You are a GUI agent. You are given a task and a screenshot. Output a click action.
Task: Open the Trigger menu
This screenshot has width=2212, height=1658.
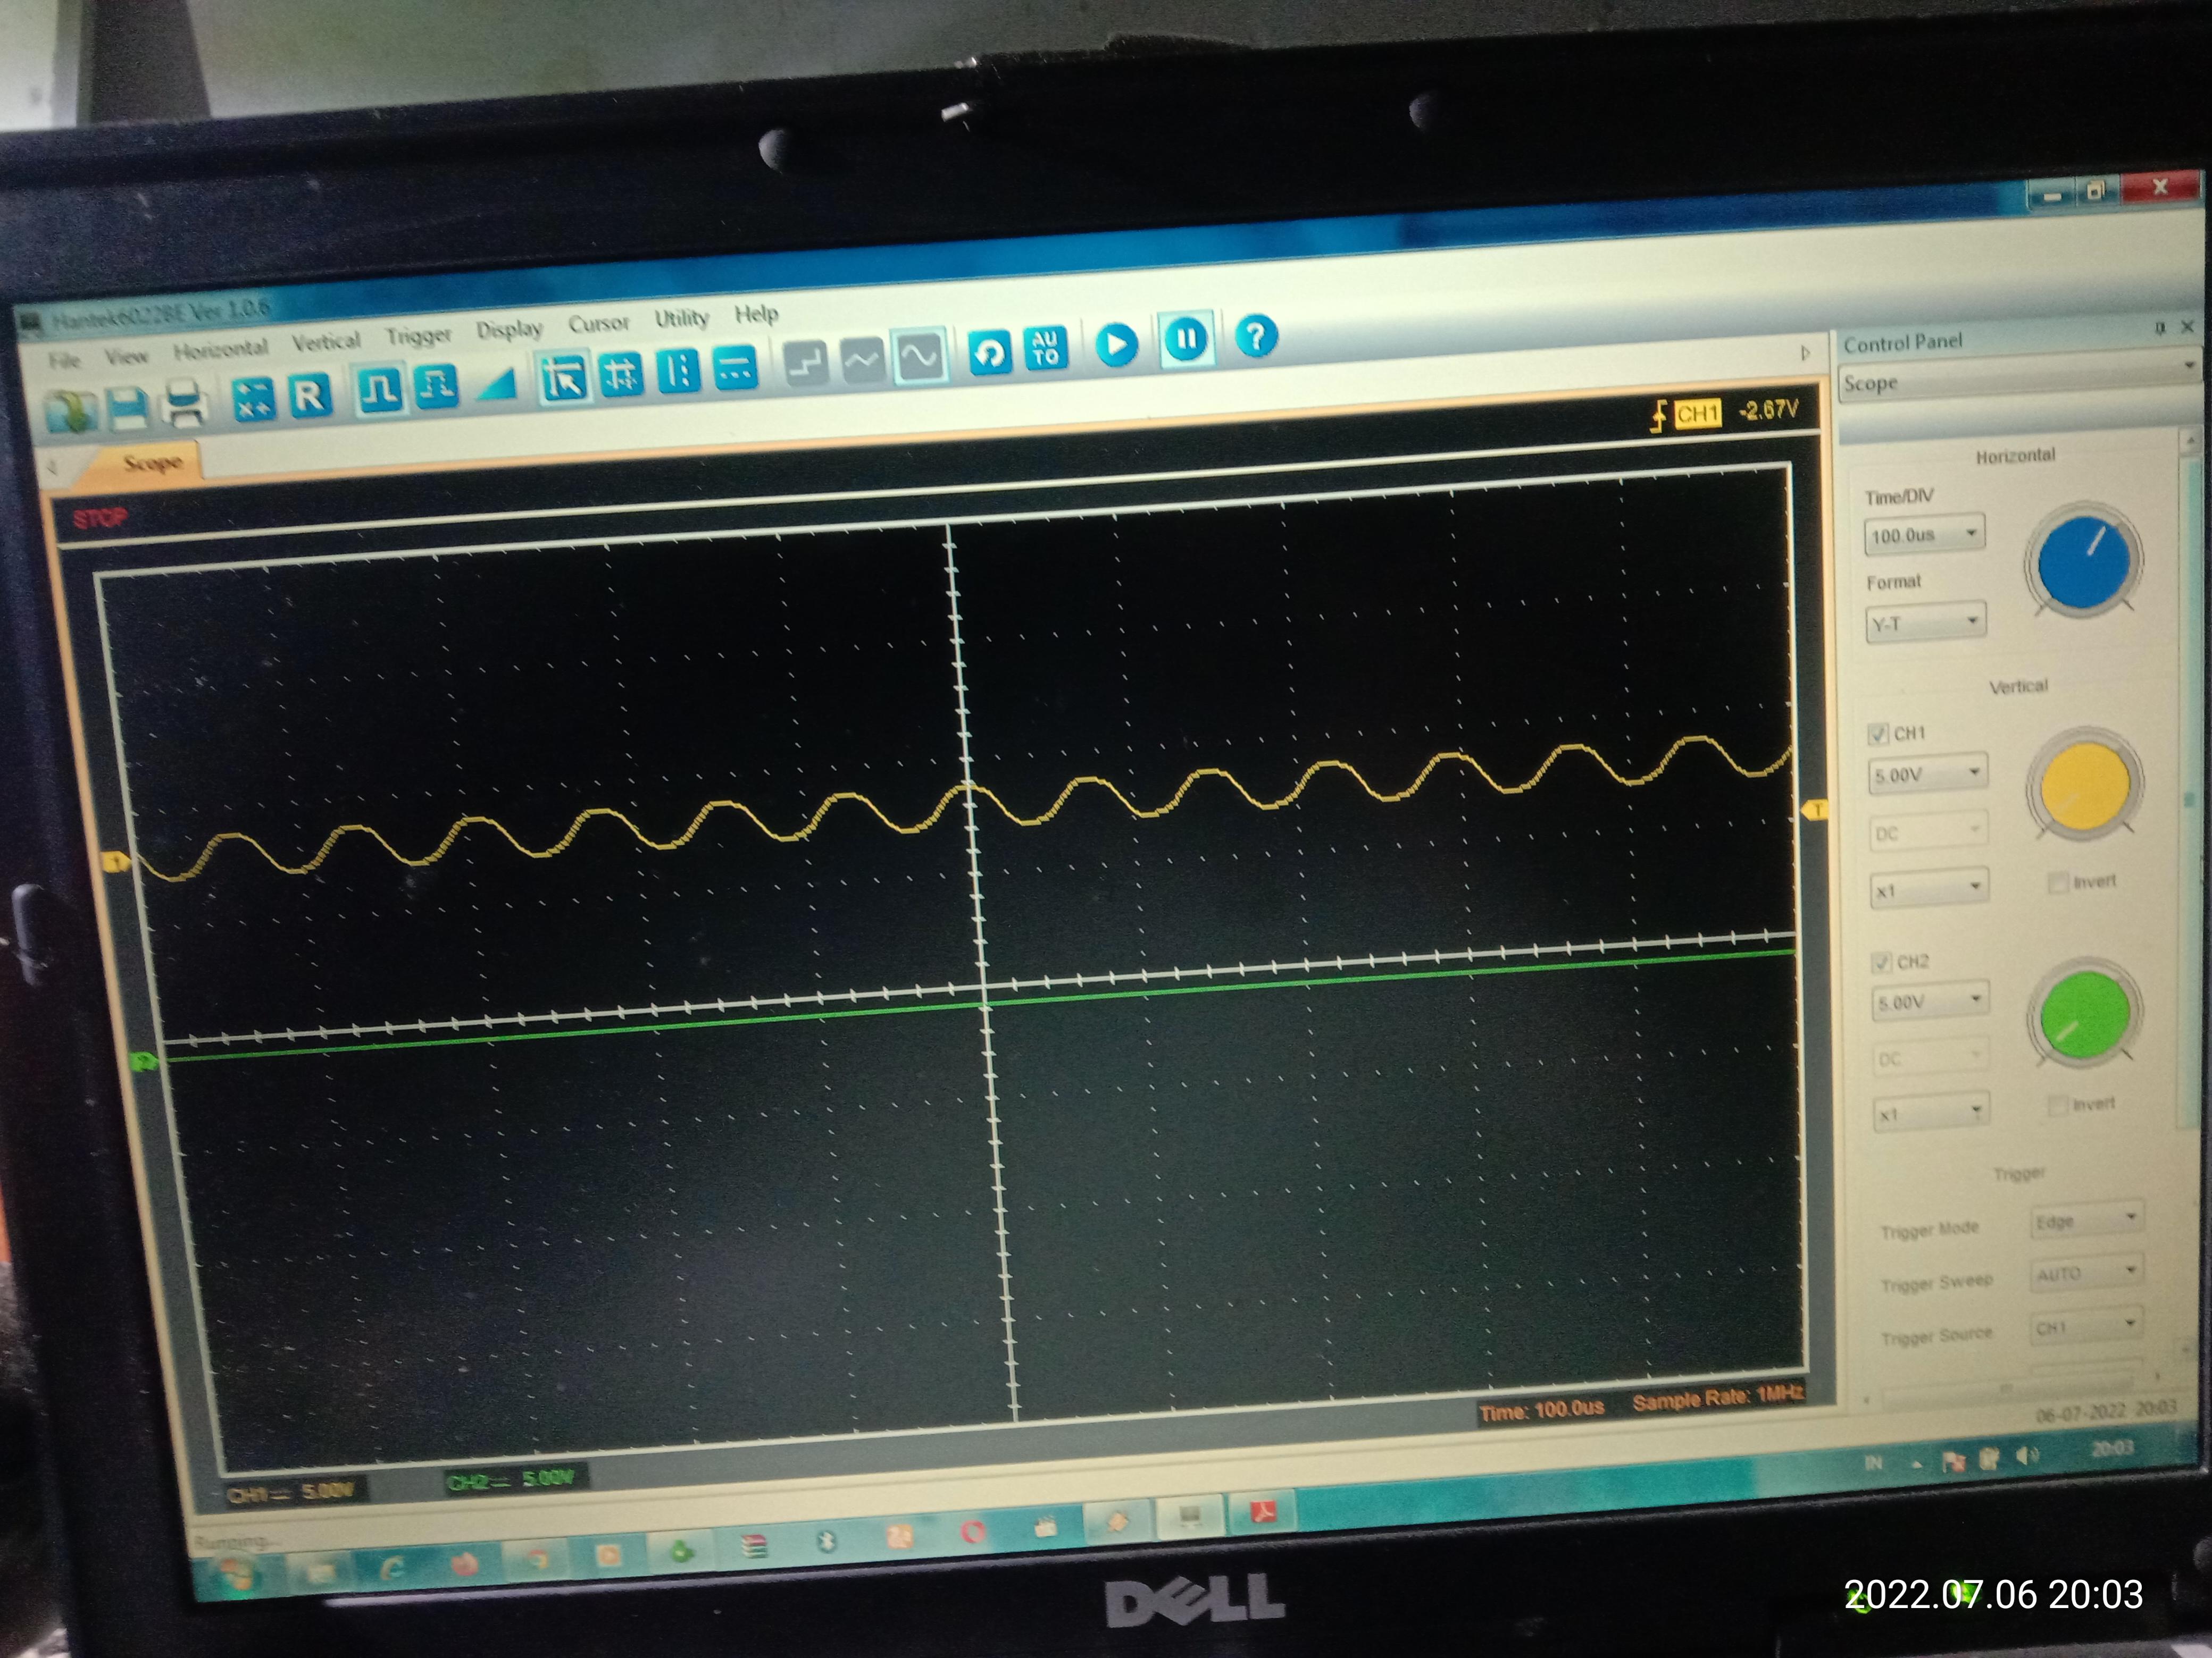click(418, 336)
